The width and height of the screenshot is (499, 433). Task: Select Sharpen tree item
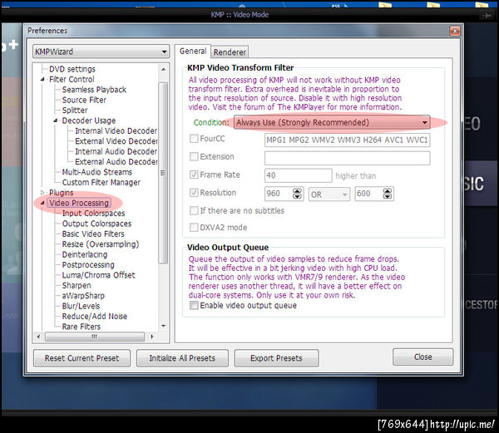pyautogui.click(x=77, y=286)
